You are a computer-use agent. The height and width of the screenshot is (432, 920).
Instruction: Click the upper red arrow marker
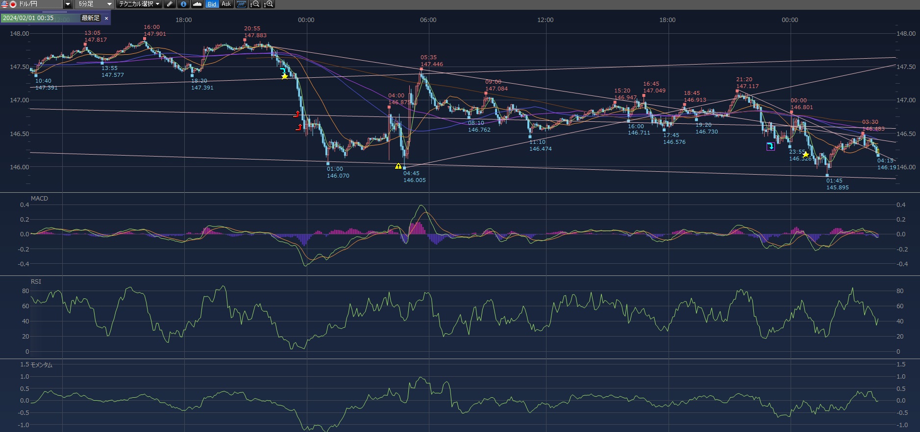(297, 114)
